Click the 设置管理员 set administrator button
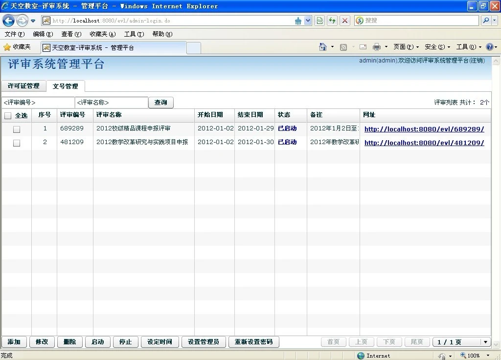The height and width of the screenshot is (360, 501). (204, 342)
